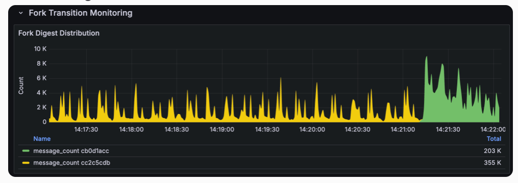Sort legend by the Total column header
The width and height of the screenshot is (518, 183).
pyautogui.click(x=494, y=139)
